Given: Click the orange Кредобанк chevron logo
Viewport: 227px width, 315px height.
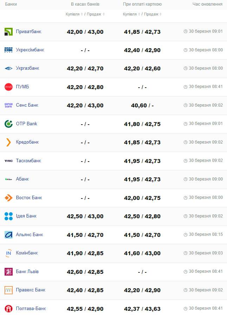Looking at the screenshot, I should tap(8, 142).
